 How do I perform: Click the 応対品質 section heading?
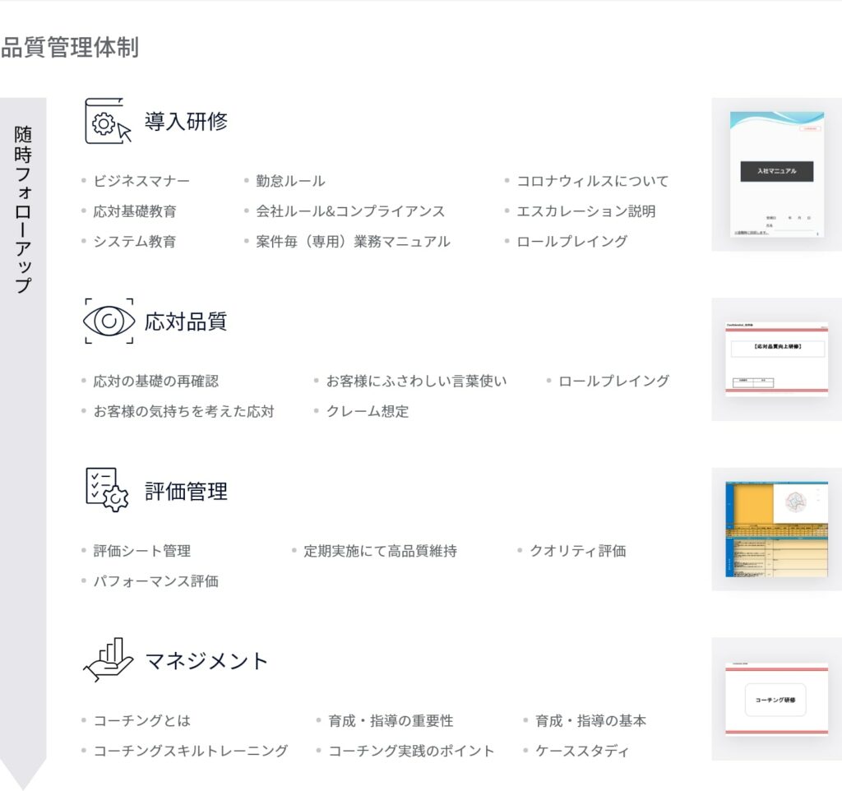[186, 321]
